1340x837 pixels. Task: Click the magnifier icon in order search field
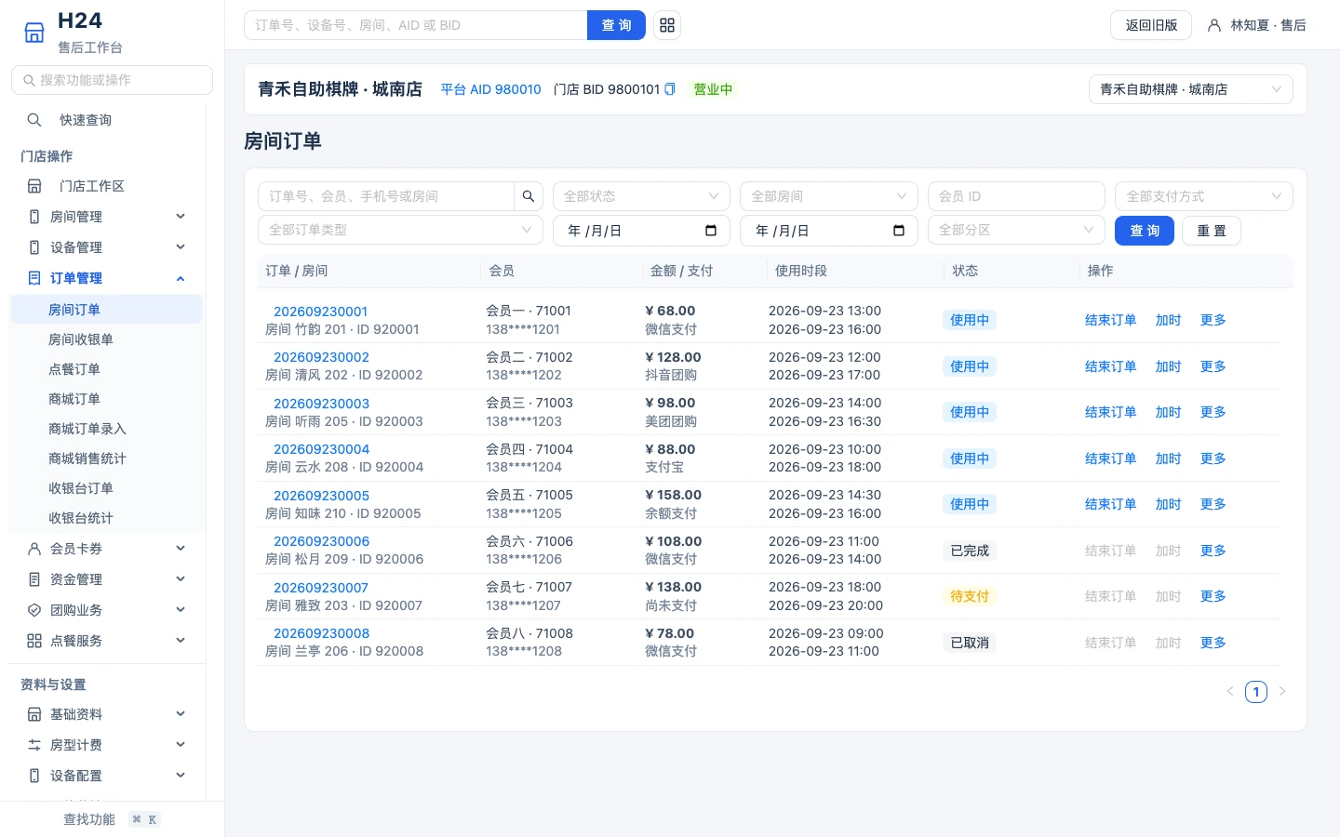pyautogui.click(x=529, y=196)
